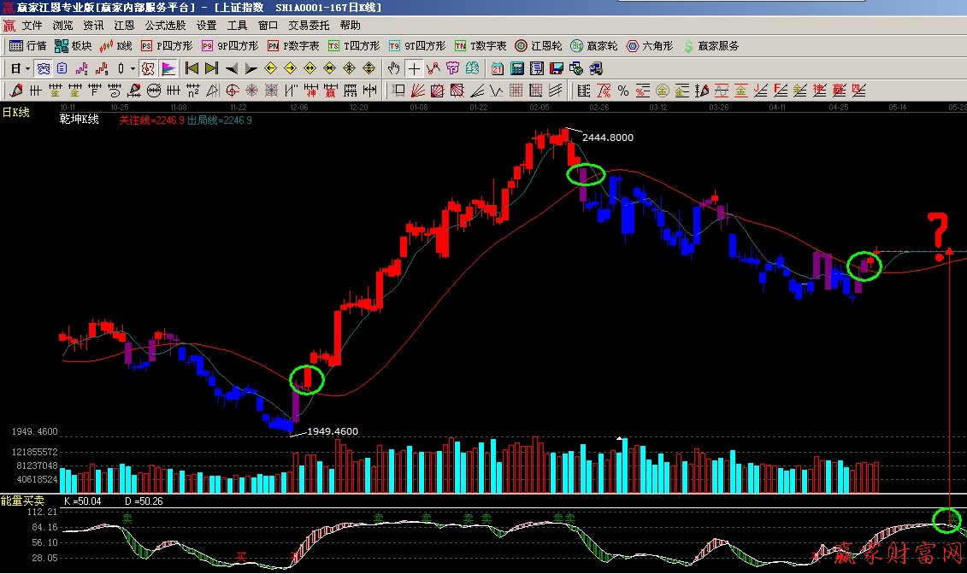Expand the candlestick style dropdown arrow

133,68
